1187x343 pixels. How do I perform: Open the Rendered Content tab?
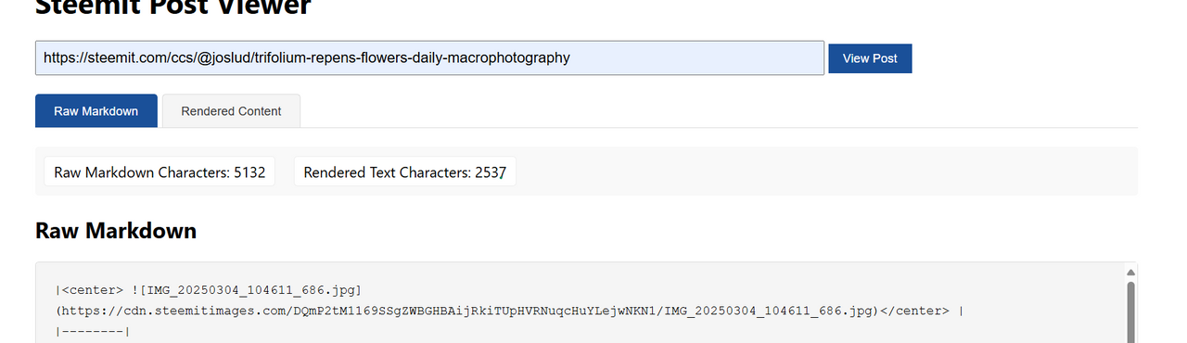click(x=231, y=111)
